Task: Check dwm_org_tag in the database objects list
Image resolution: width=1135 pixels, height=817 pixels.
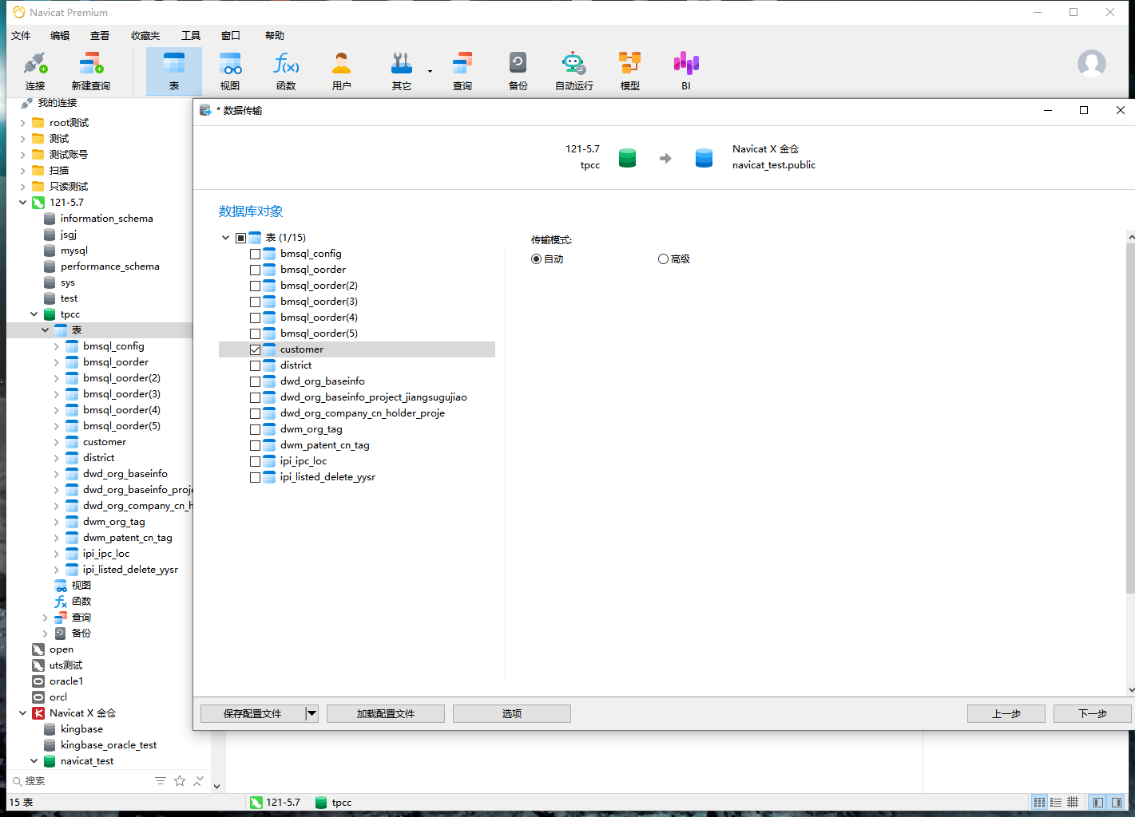Action: pos(256,429)
